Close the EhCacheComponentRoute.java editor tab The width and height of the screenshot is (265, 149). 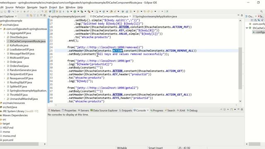click(x=130, y=17)
